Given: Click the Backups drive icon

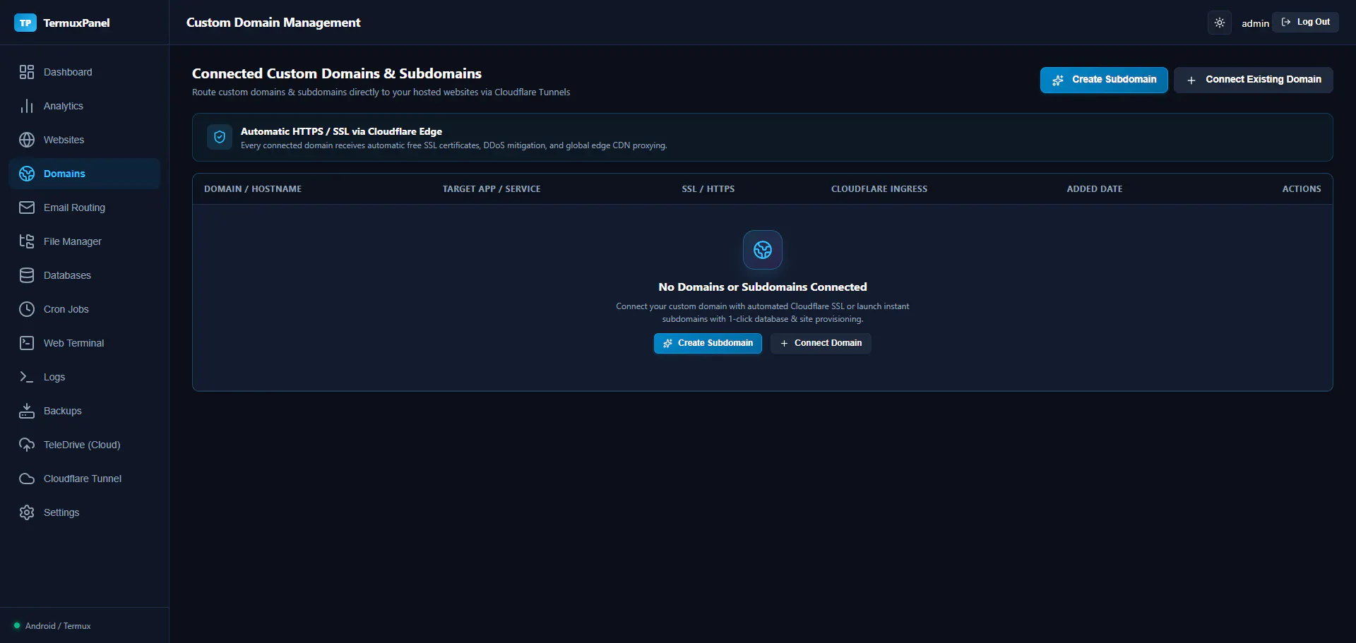Looking at the screenshot, I should click(27, 411).
